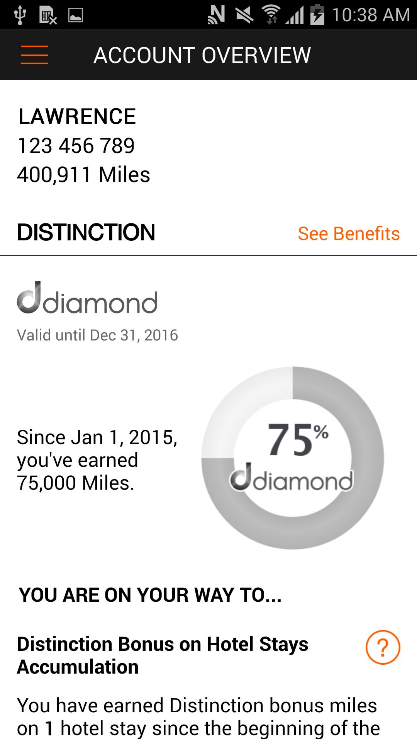Image resolution: width=417 pixels, height=742 pixels.
Task: Tap Distinction Bonus on Hotel Stays heading
Action: click(163, 655)
